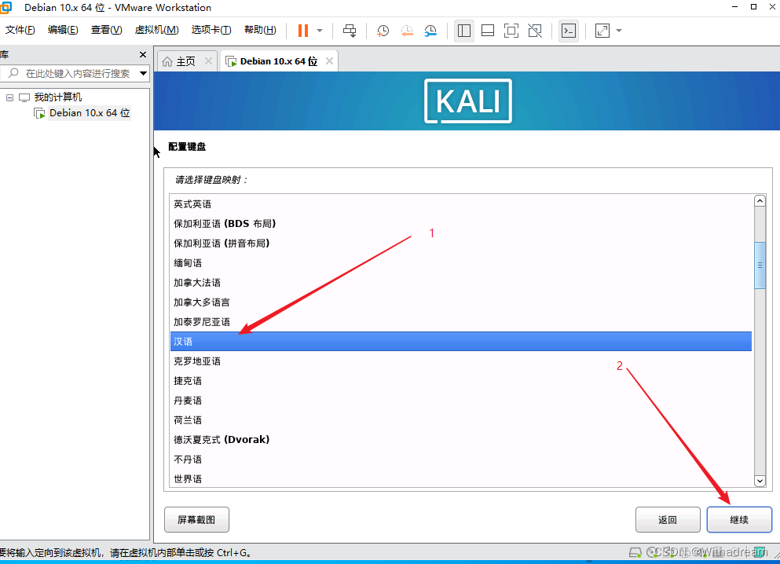The width and height of the screenshot is (780, 564).
Task: Open the 文件(F) menu
Action: (x=20, y=30)
